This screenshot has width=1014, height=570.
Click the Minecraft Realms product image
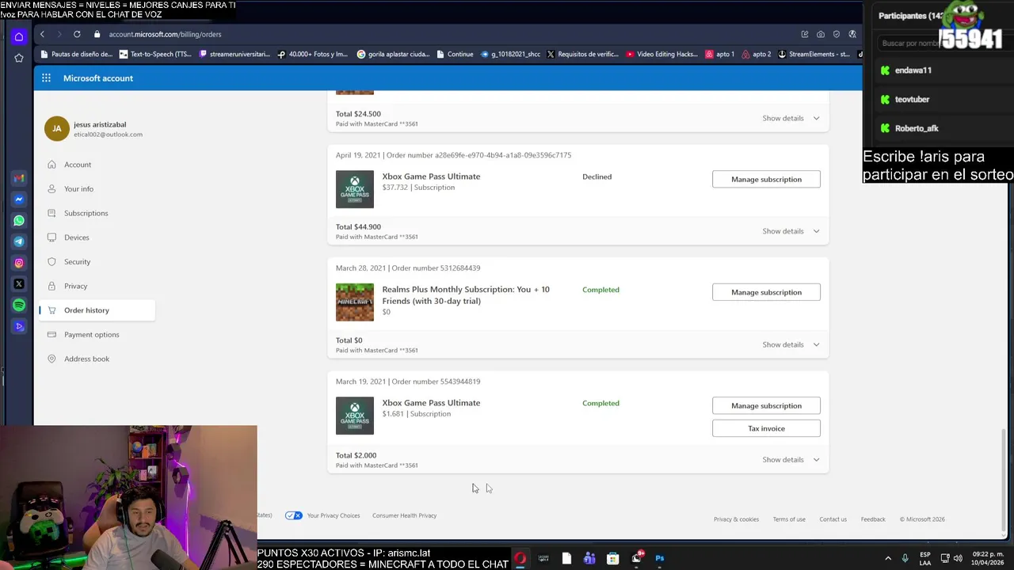click(355, 302)
